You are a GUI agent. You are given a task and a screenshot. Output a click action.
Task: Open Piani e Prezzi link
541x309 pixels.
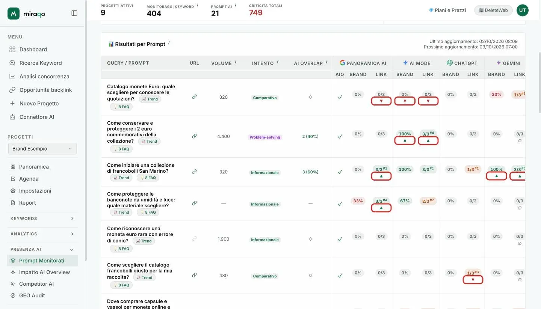(447, 11)
